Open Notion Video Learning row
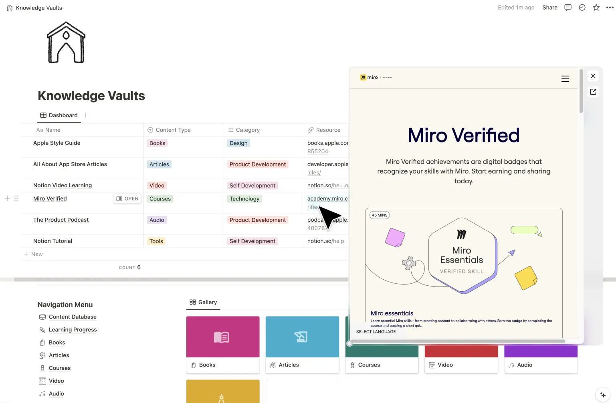 click(63, 185)
